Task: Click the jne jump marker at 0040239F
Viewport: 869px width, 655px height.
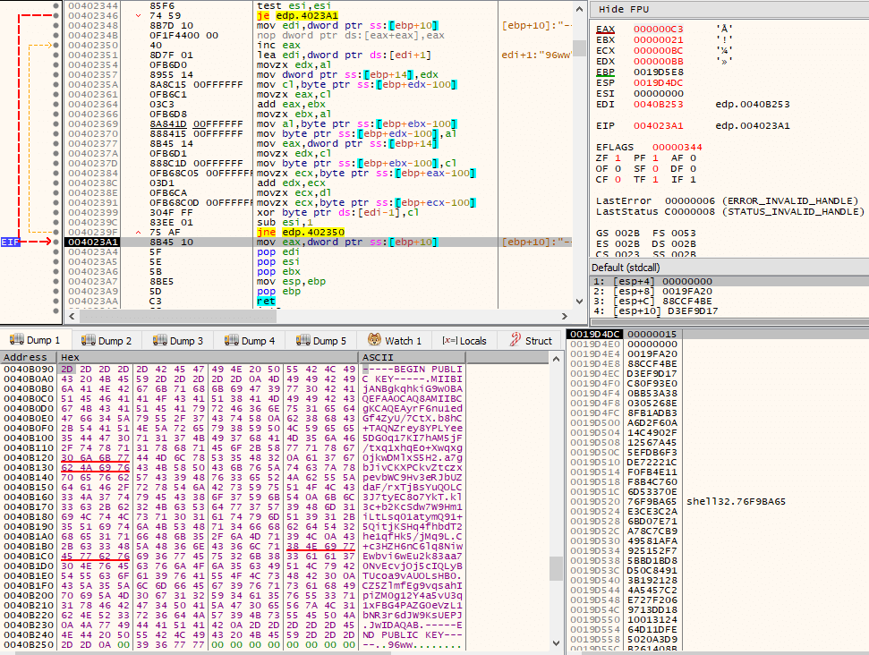Action: coord(139,232)
